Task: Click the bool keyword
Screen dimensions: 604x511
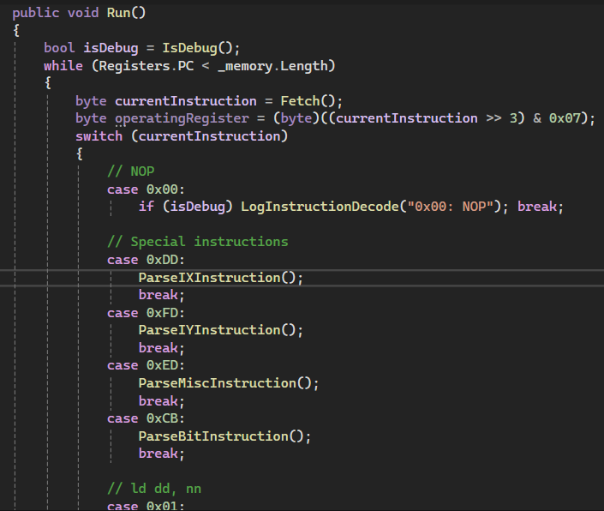Action: (x=59, y=48)
